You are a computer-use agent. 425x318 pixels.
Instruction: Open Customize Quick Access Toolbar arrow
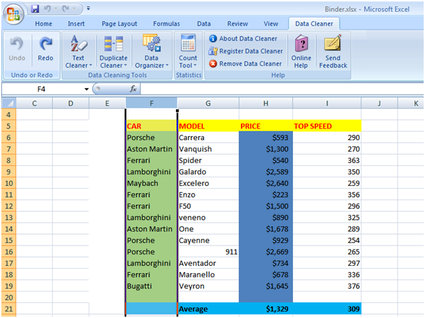88,9
